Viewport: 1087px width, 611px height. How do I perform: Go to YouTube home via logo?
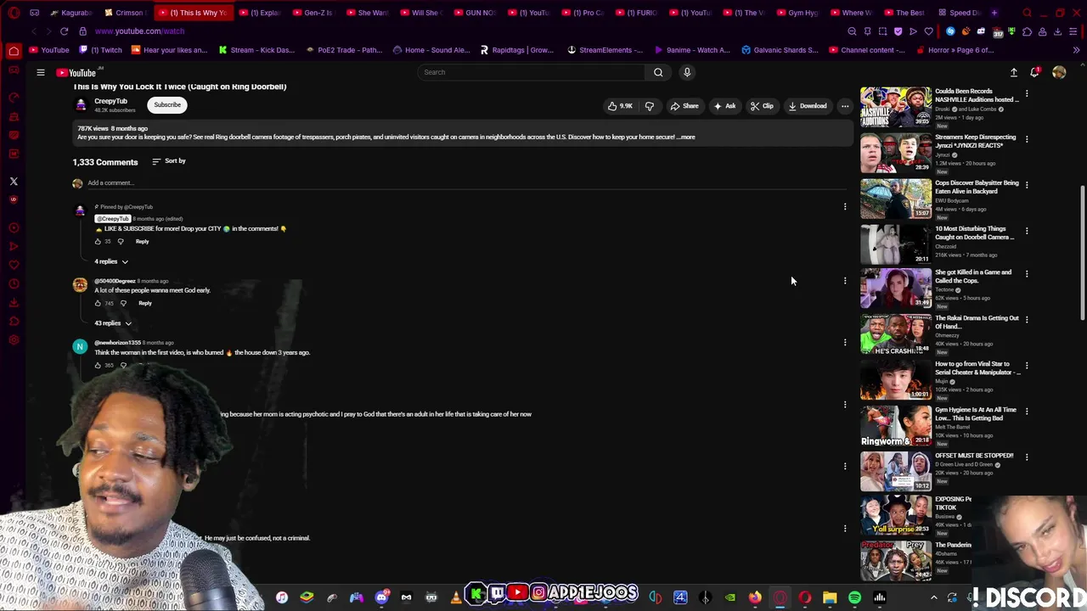[x=76, y=73]
